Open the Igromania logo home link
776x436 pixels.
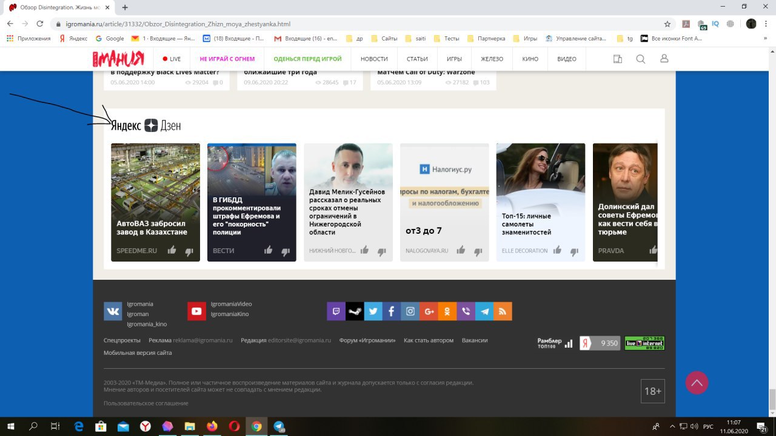click(118, 59)
